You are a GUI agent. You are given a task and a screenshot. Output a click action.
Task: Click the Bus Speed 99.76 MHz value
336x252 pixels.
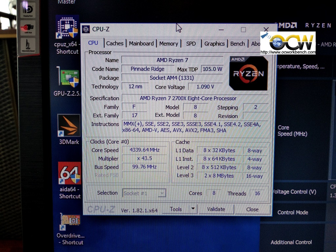144,167
